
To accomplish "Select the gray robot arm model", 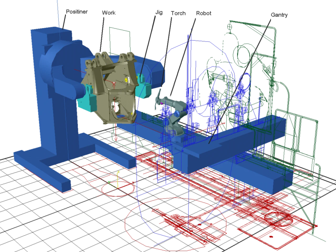I will tap(175, 117).
